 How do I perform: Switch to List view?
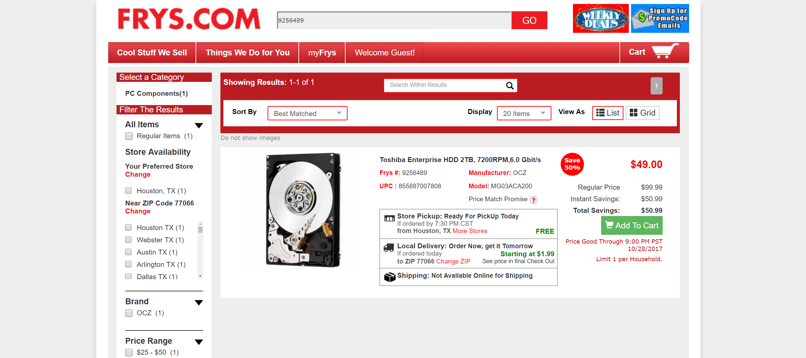[x=608, y=113]
